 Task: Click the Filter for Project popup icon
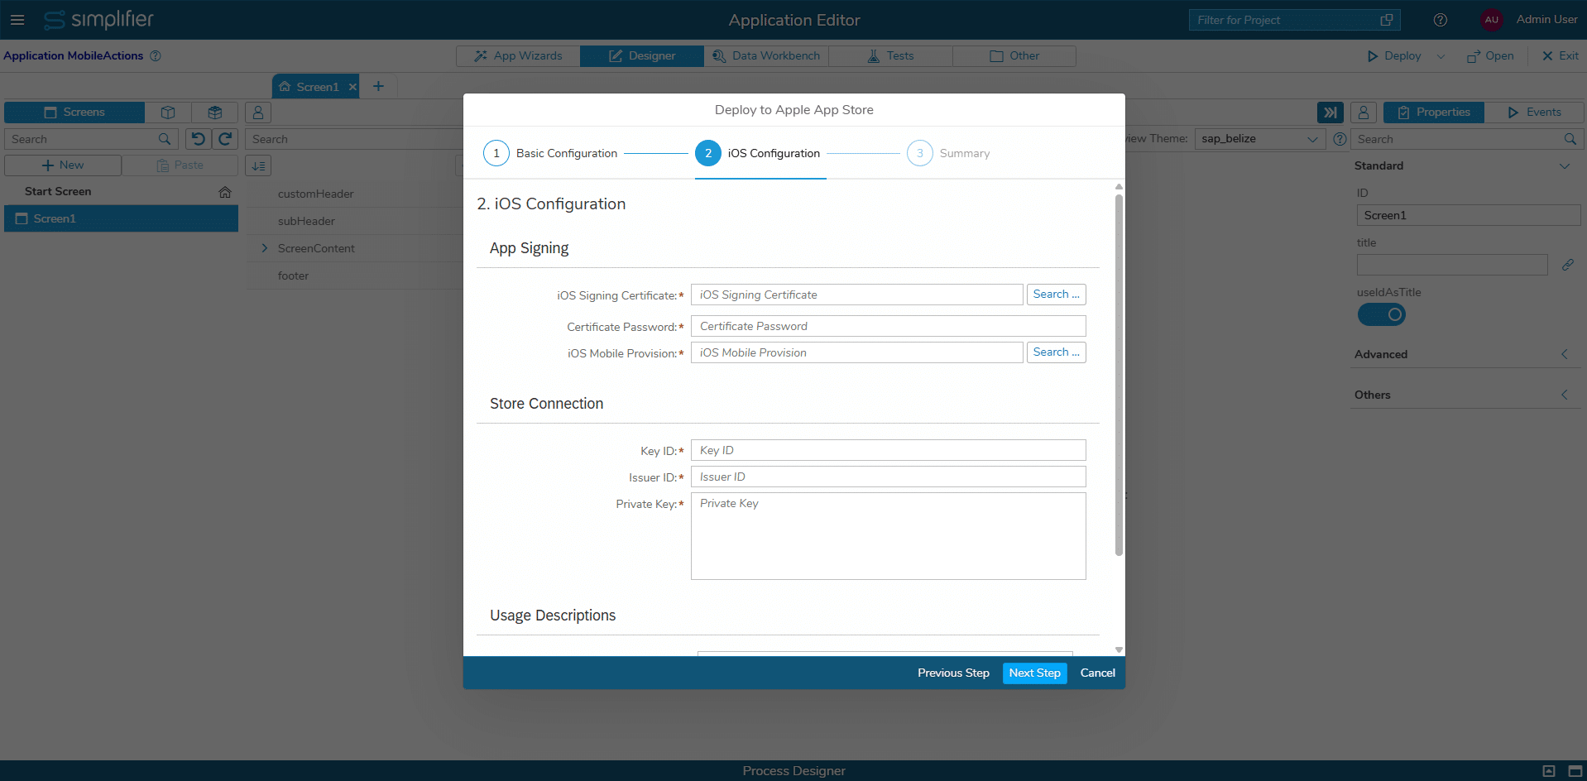pyautogui.click(x=1387, y=20)
